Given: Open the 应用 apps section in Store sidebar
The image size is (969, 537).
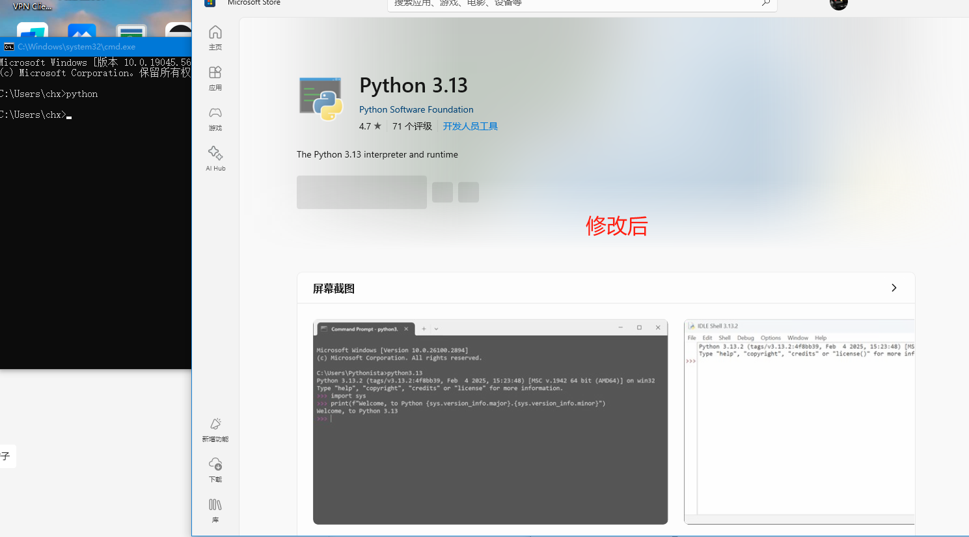Looking at the screenshot, I should [215, 78].
